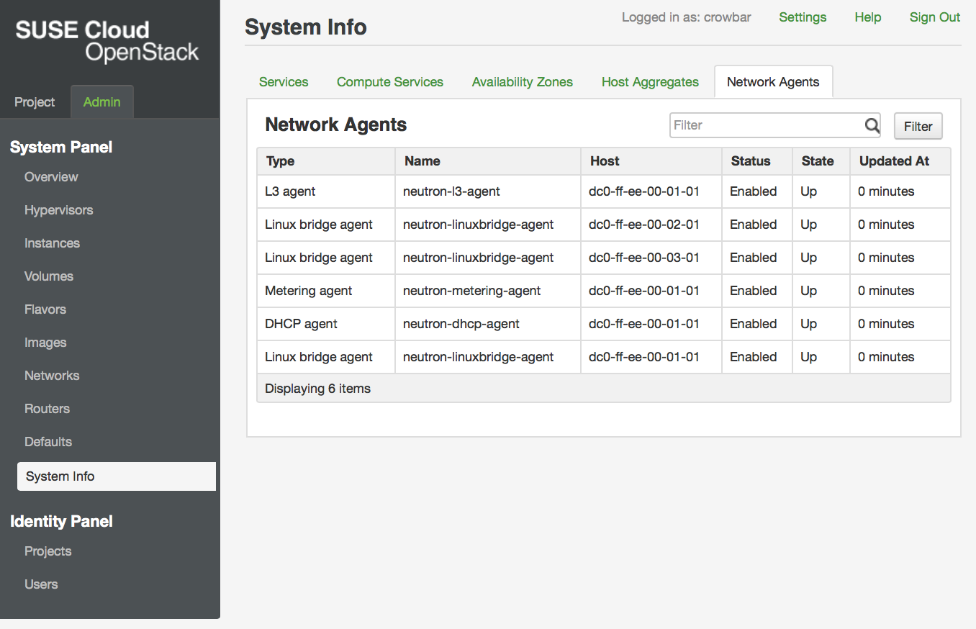Click the Identity Panel heading

point(61,522)
